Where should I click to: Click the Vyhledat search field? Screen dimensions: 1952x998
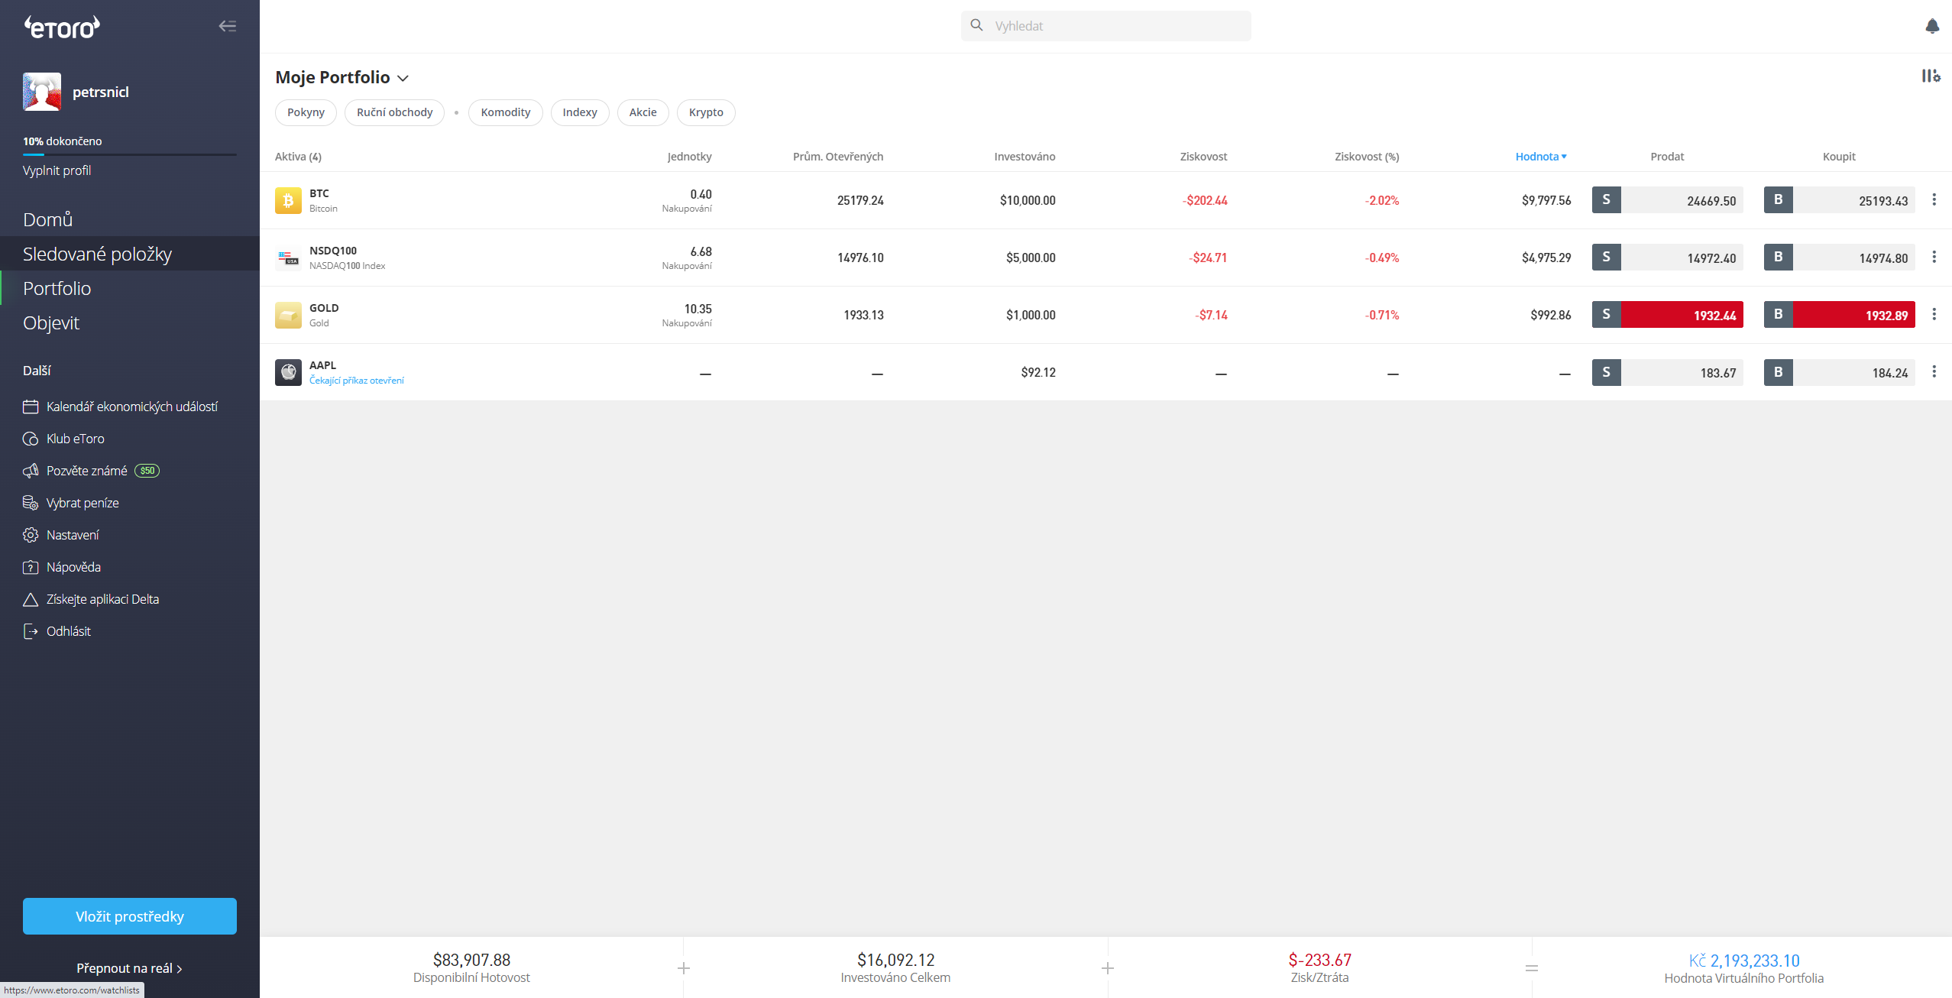coord(1106,26)
